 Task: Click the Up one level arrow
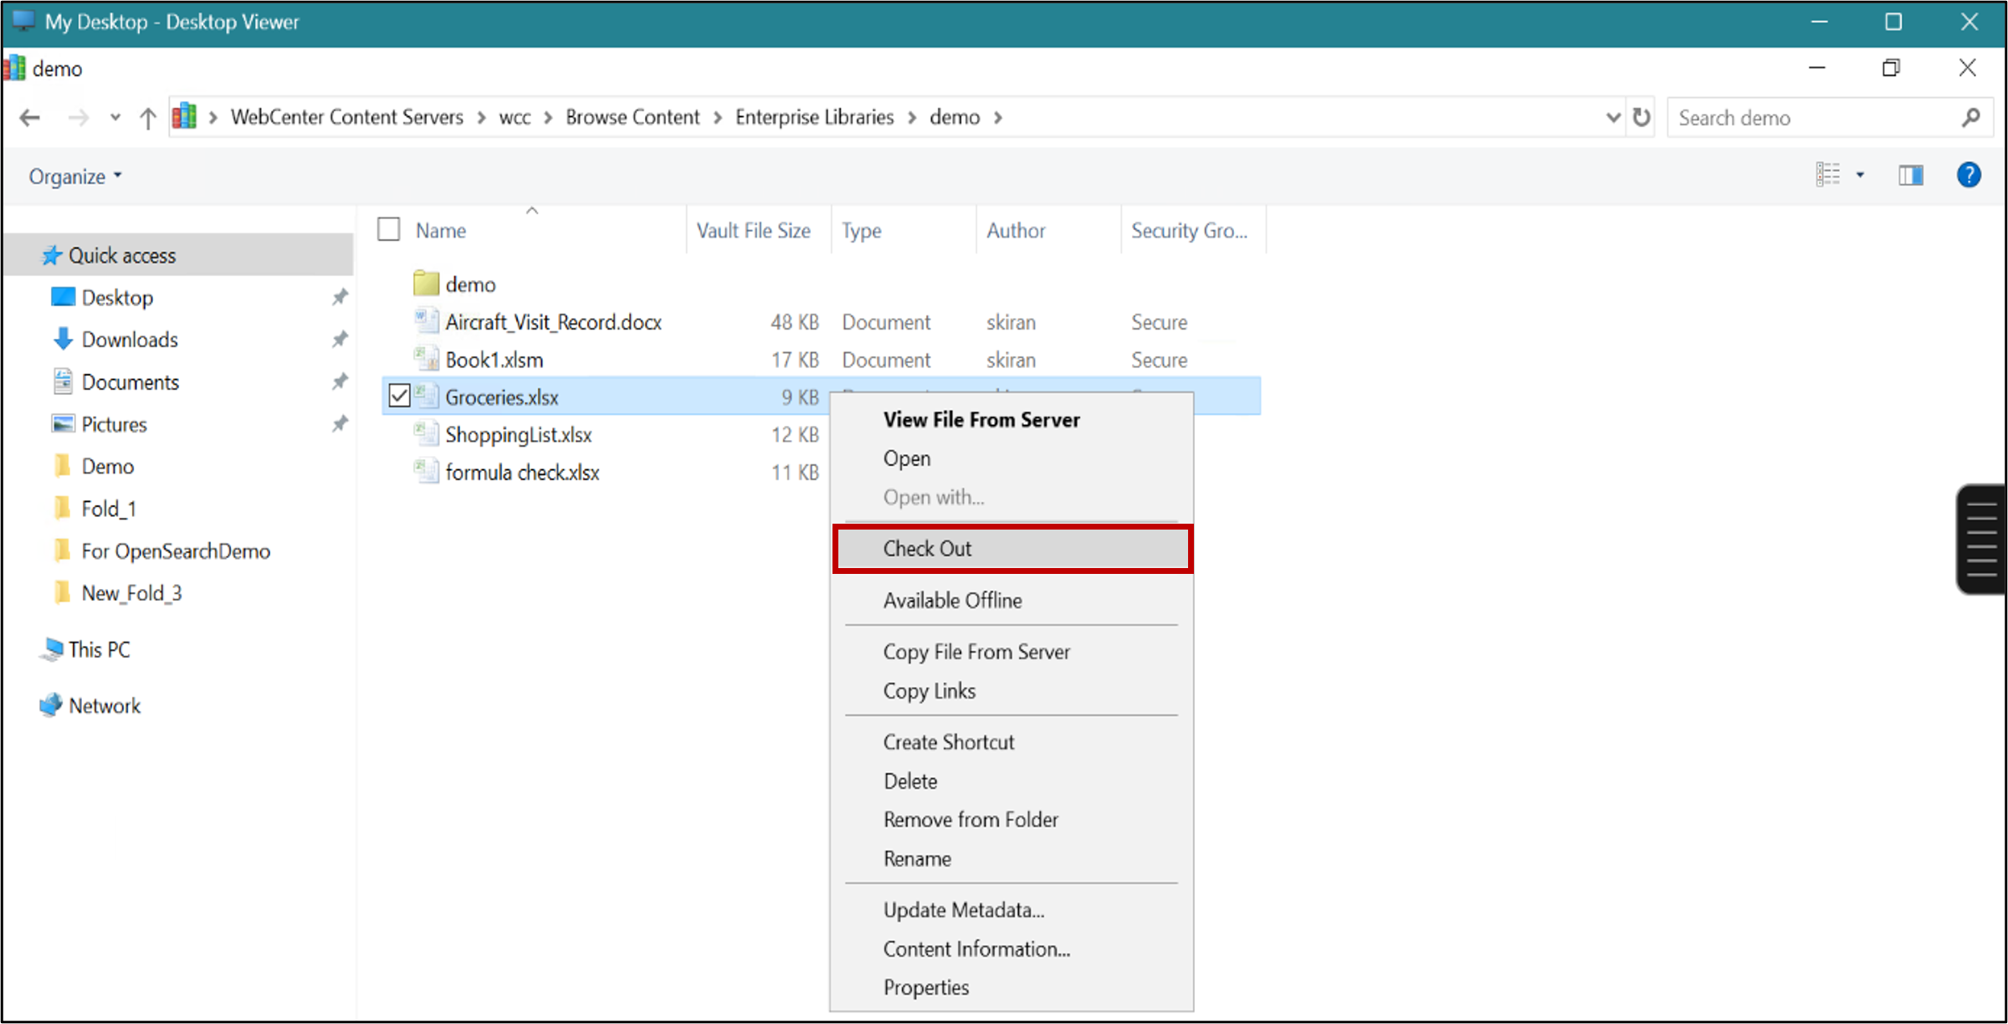[147, 118]
